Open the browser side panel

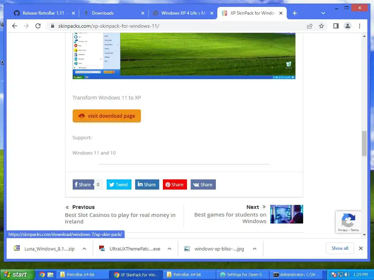(x=336, y=26)
